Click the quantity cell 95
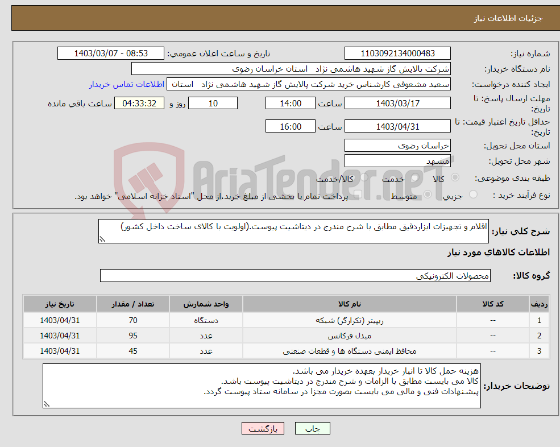560x447 pixels. click(x=133, y=336)
